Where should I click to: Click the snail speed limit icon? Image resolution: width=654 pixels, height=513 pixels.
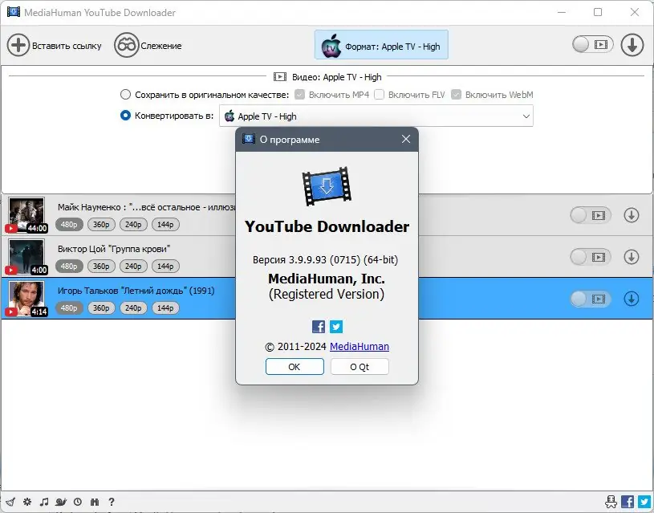coord(61,502)
